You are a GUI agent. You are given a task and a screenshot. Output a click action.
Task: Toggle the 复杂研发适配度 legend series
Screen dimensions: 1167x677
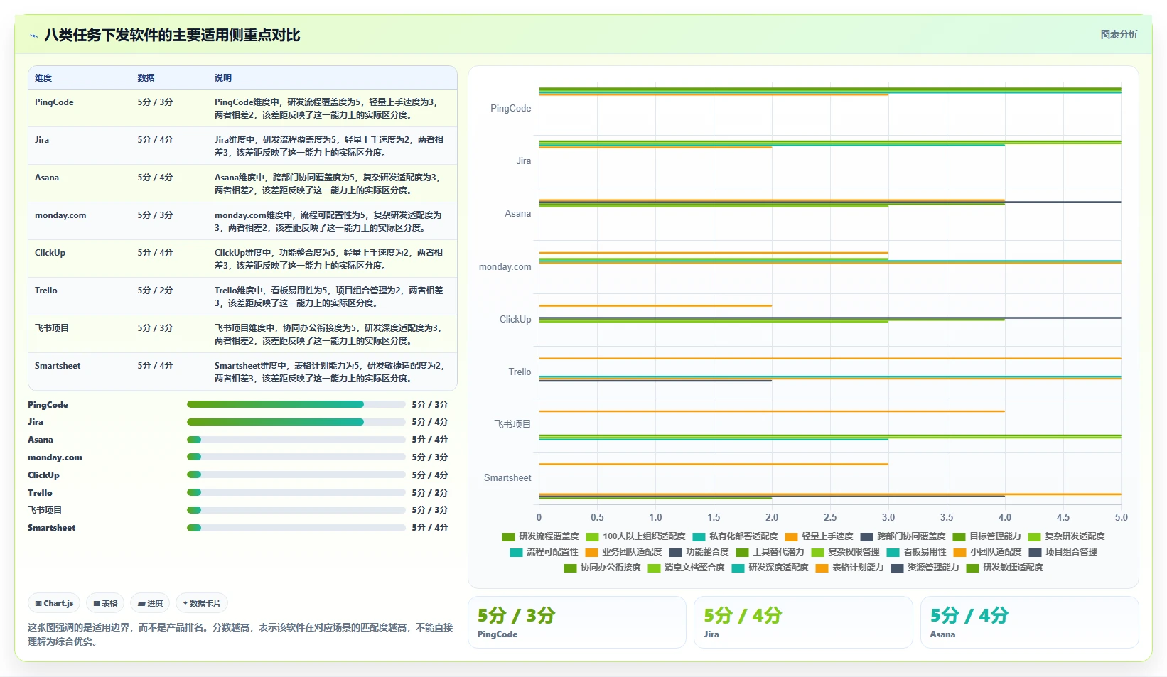1066,536
